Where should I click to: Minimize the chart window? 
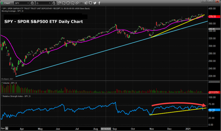[210, 1]
